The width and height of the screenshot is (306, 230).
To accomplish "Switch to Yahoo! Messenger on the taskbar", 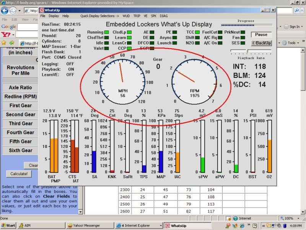I will pyautogui.click(x=90, y=225).
